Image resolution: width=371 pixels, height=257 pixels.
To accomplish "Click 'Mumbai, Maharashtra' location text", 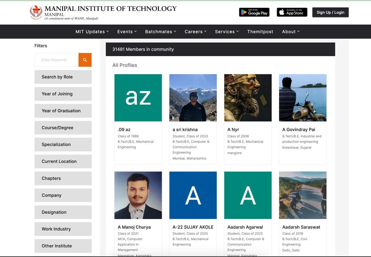I will coord(189,158).
